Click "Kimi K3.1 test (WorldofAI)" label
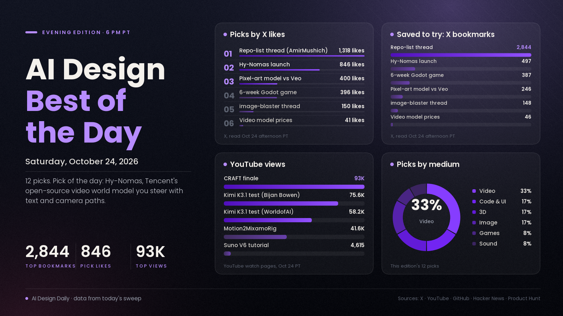 259,212
